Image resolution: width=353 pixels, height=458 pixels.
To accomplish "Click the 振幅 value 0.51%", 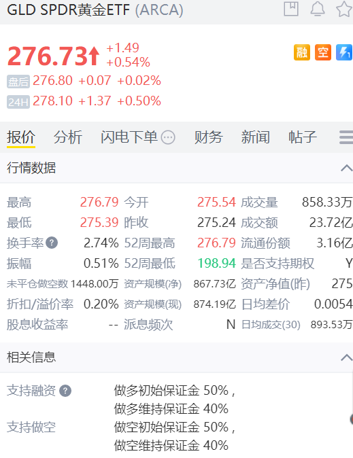I will [x=101, y=263].
